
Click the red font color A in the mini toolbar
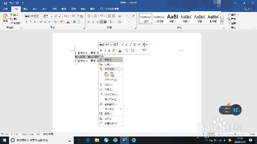point(120,51)
